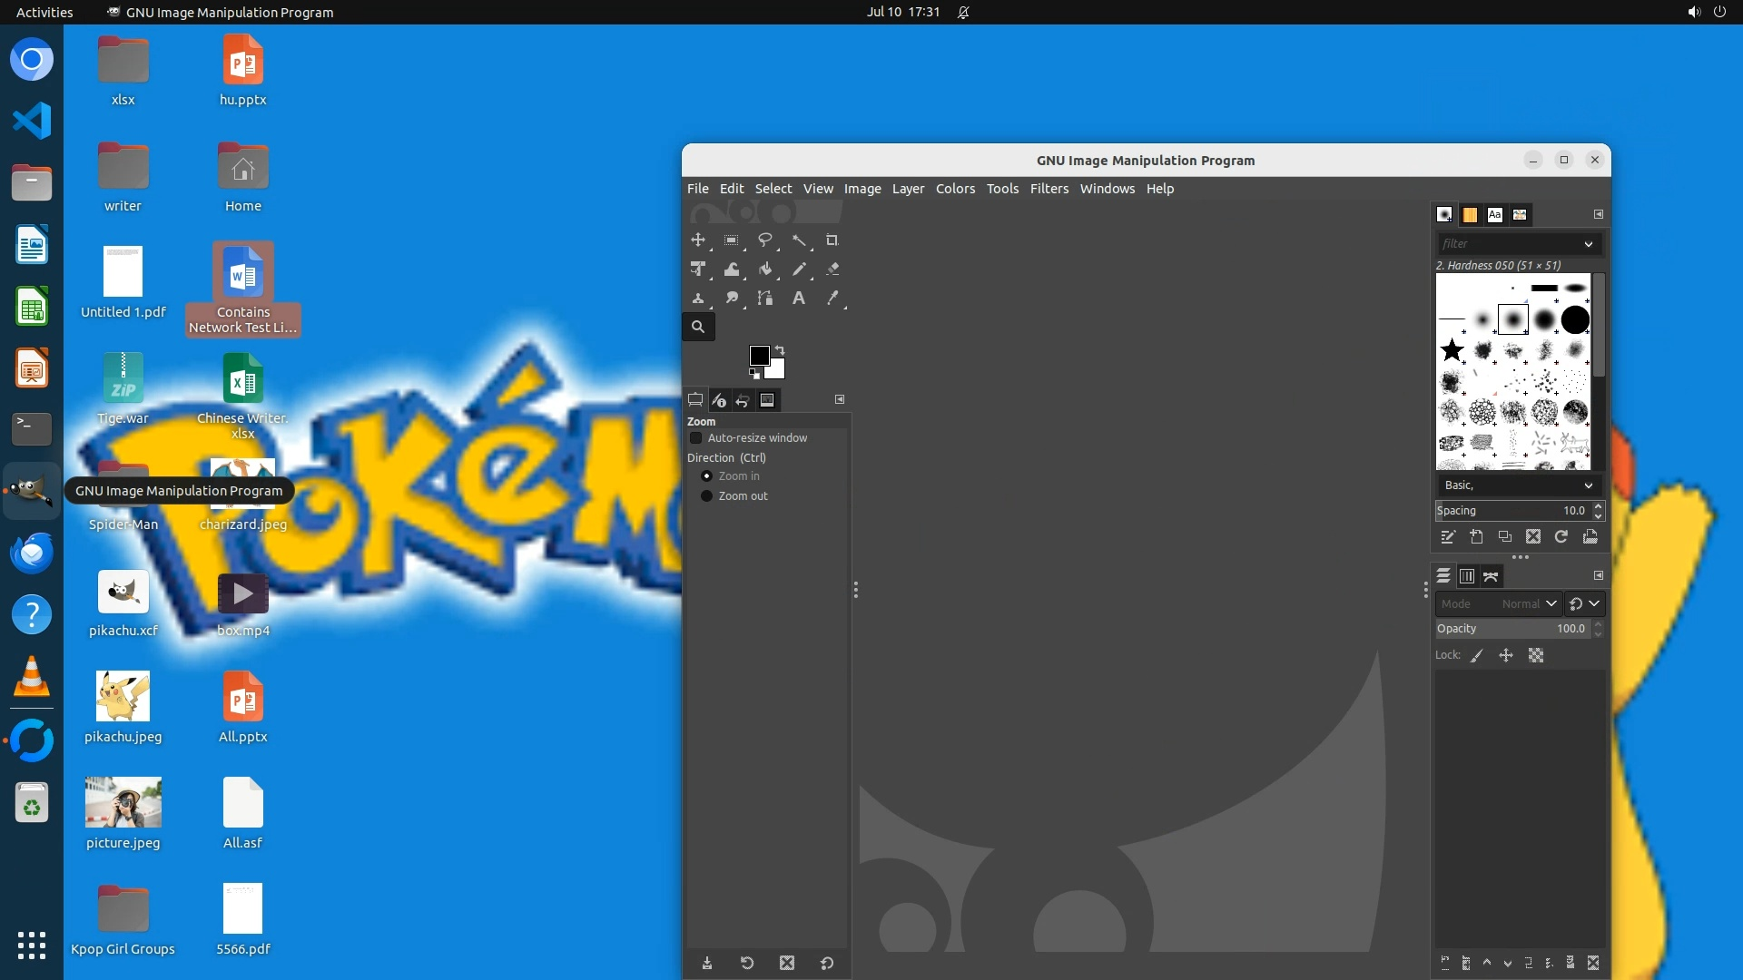
Task: Choose the Color Picker eyedropper tool
Action: 832,299
